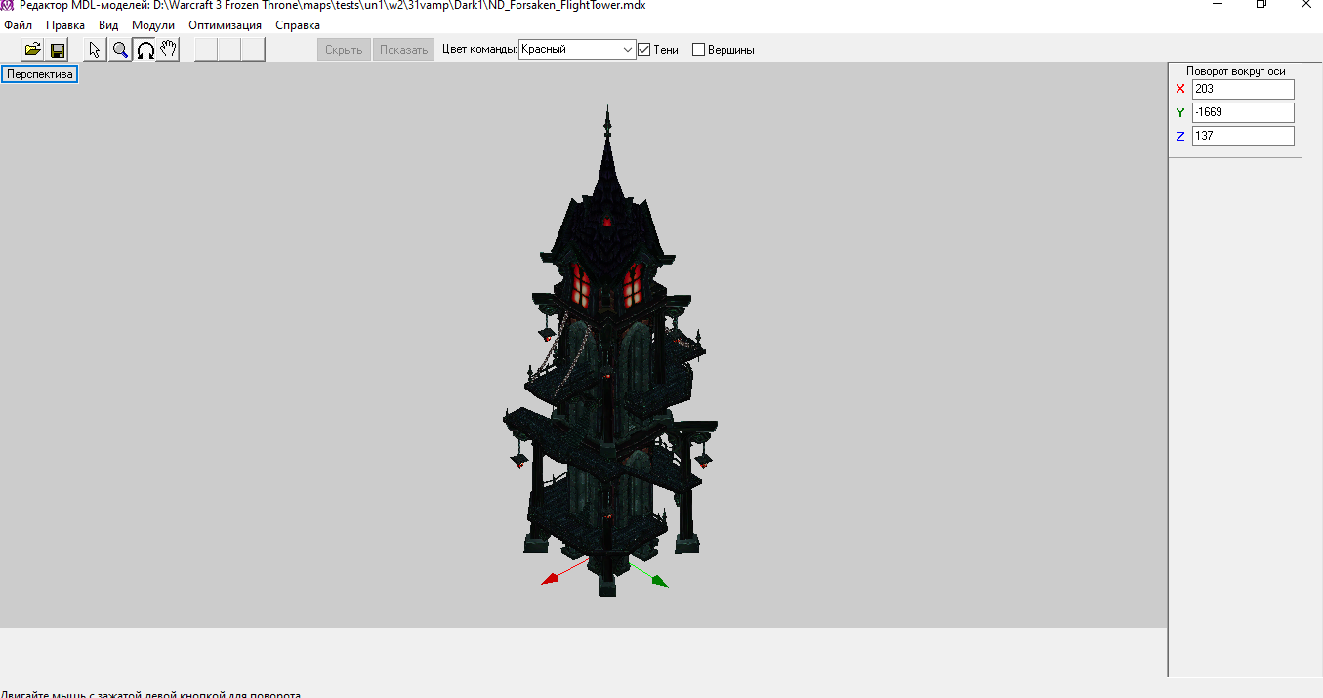The width and height of the screenshot is (1323, 698).
Task: Focus the X rotation field 203
Action: 1243,89
